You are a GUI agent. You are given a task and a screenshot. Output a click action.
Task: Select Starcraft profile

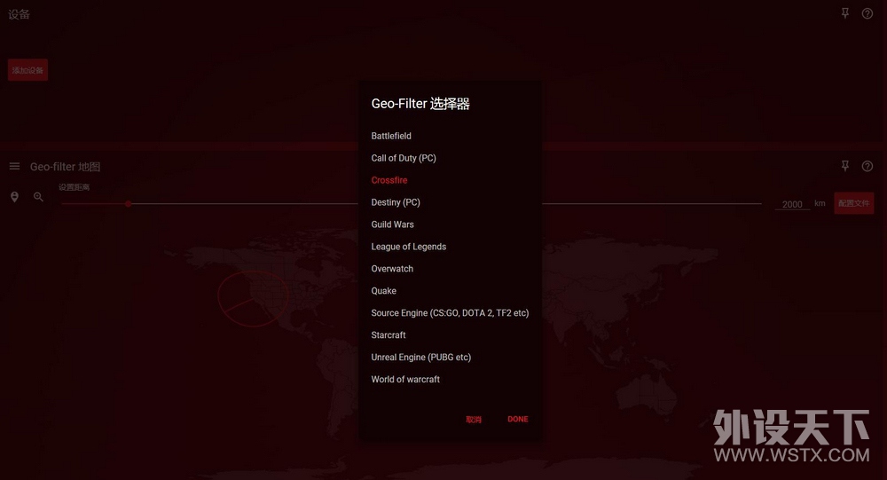389,334
